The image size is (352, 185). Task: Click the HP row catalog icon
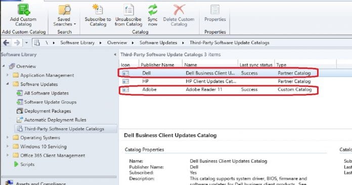[x=126, y=81]
